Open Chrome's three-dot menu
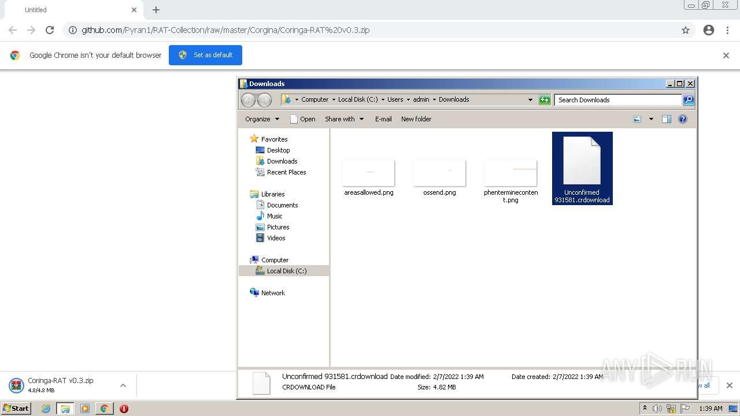Image resolution: width=740 pixels, height=416 pixels. tap(727, 30)
